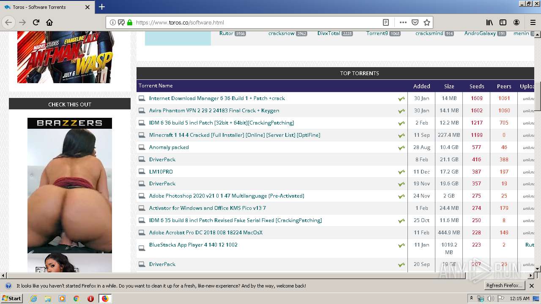Viewport: 541px width, 304px height.
Task: Launch Internet Explorer from the taskbar
Action: pos(33,299)
